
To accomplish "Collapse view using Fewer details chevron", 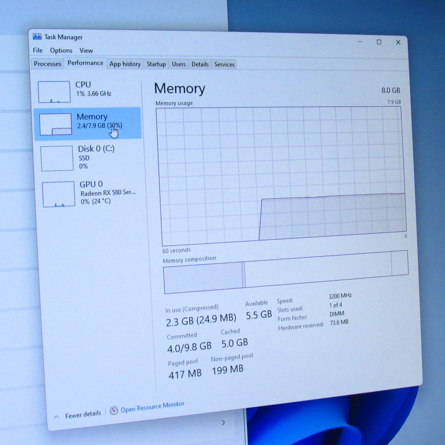I will point(57,417).
